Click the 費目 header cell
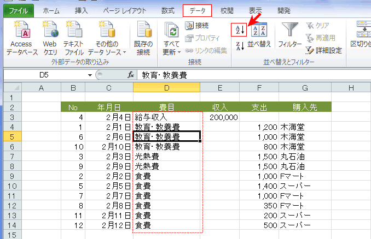This screenshot has width=371, height=239. [x=166, y=107]
